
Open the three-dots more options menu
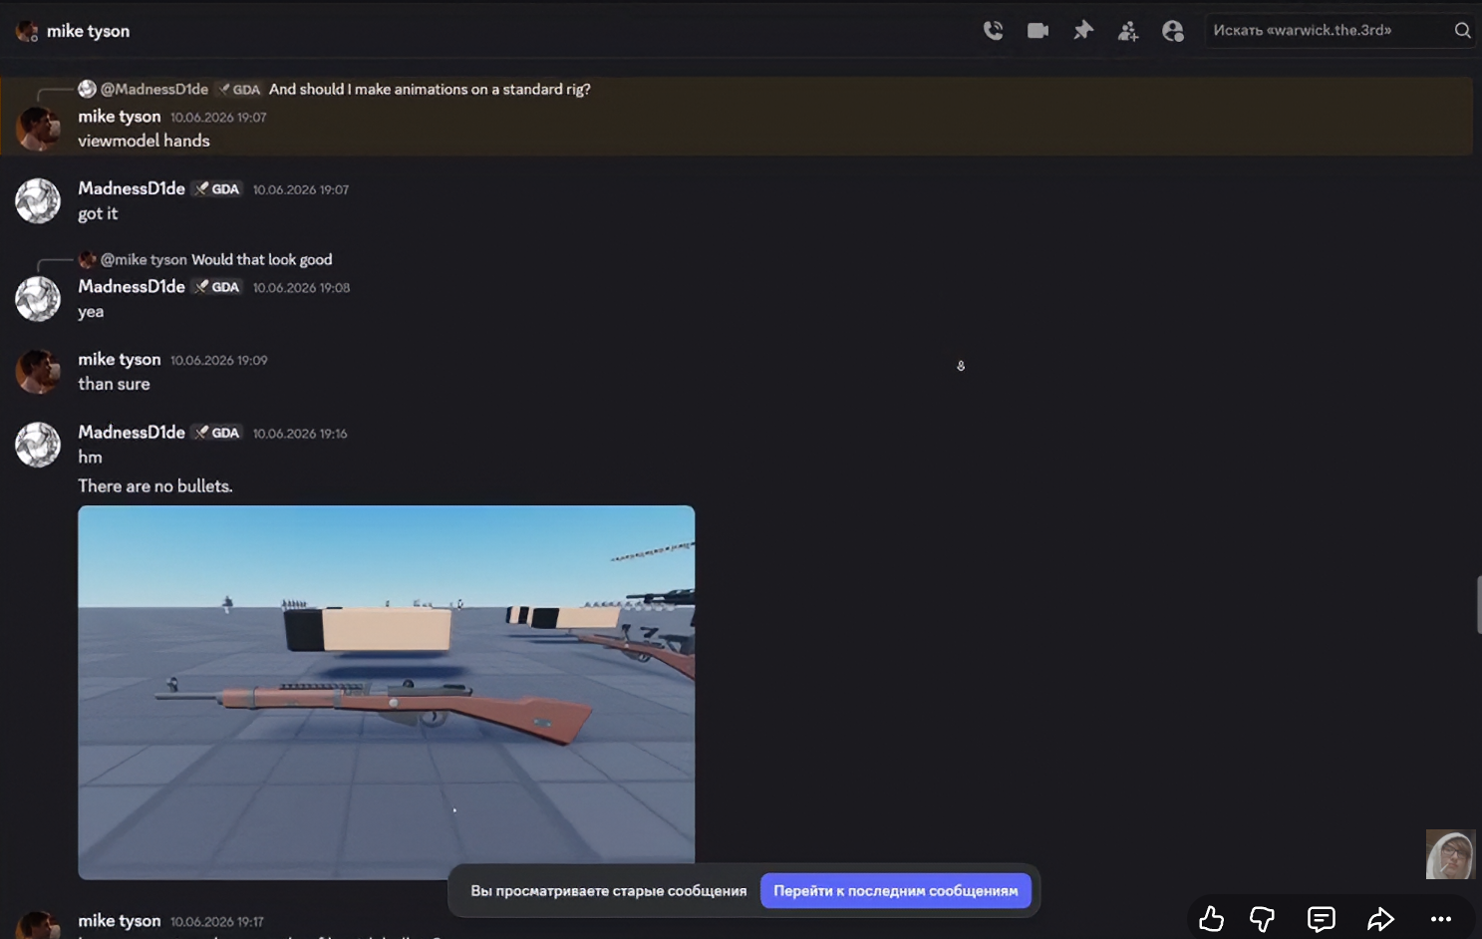1440,919
